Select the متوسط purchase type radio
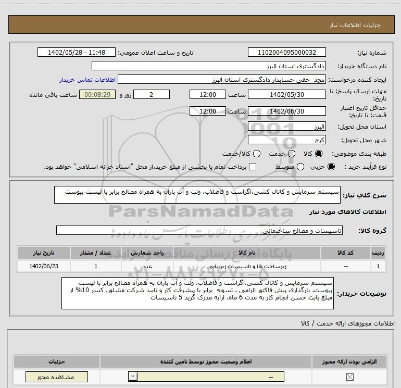This screenshot has height=388, width=401. (x=300, y=167)
